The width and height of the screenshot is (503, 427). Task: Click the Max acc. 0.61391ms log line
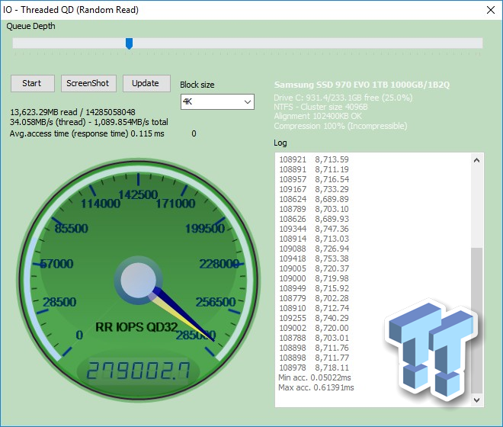pyautogui.click(x=316, y=388)
